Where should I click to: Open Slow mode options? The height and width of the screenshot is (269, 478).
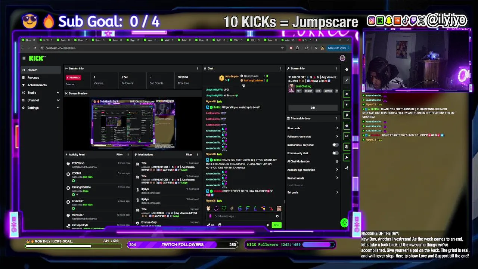(313, 128)
